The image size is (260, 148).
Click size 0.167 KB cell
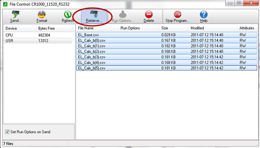168,40
